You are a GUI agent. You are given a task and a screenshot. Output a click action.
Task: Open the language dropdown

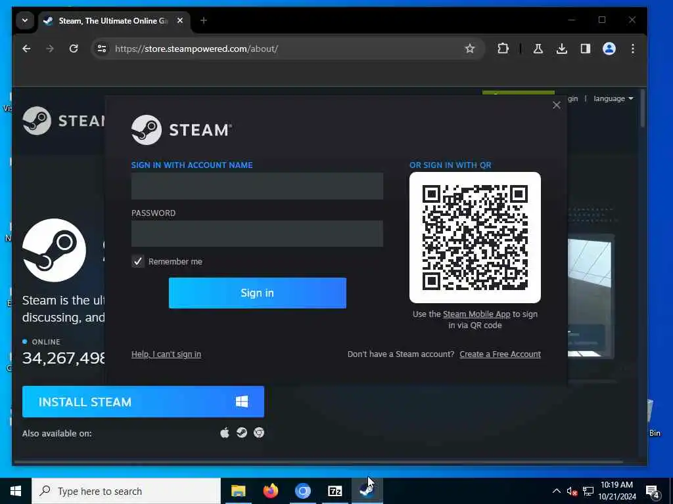tap(613, 98)
